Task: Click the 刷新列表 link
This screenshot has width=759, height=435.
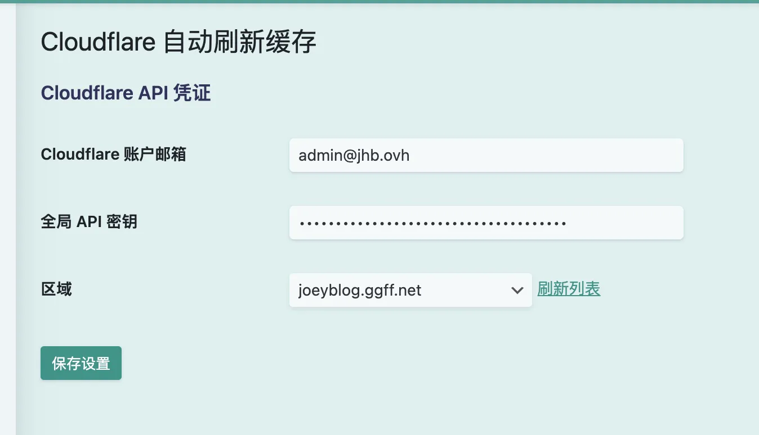Action: (569, 289)
